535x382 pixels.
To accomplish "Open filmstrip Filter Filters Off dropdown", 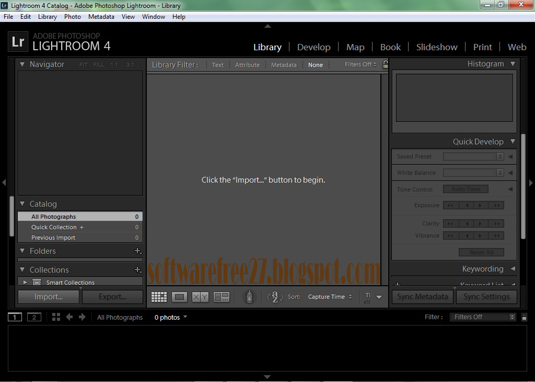I will tap(483, 317).
